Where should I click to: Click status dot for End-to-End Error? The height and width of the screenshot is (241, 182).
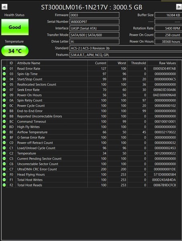click(x=4, y=111)
